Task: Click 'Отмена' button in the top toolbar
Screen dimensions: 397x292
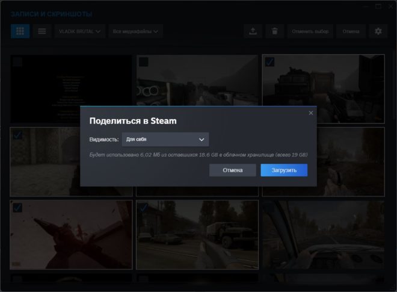Action: pos(351,31)
